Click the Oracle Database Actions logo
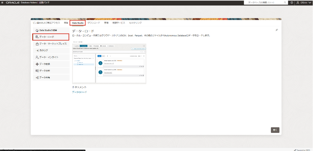Screen dimensions: 313x151 tap(21, 3)
